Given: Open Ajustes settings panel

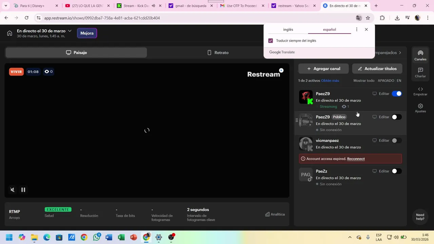Looking at the screenshot, I should pyautogui.click(x=420, y=108).
